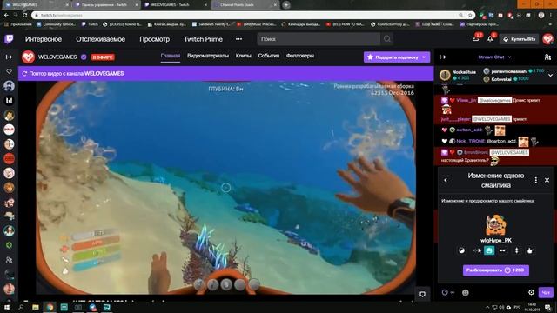The image size is (557, 313).
Task: Open Chrome three-dot menu
Action: 552,16
